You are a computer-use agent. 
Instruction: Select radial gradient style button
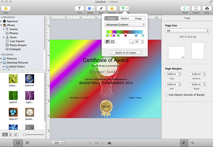pyautogui.click(x=113, y=42)
